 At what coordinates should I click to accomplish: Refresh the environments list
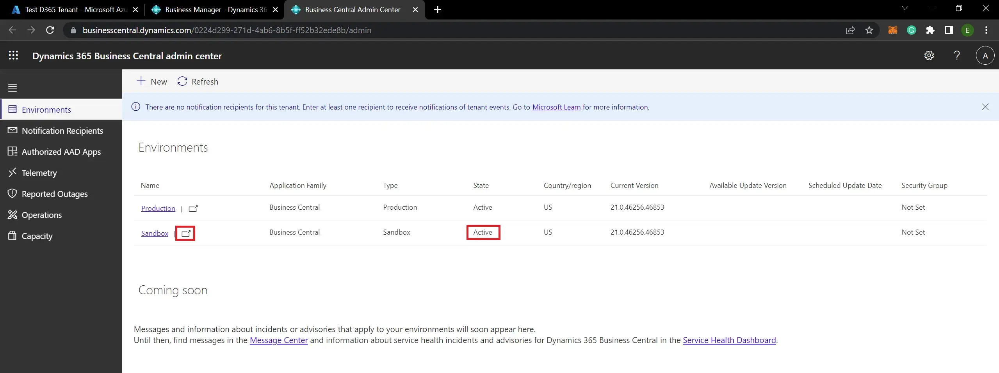point(198,81)
